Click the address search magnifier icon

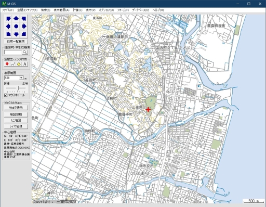click(x=25, y=52)
